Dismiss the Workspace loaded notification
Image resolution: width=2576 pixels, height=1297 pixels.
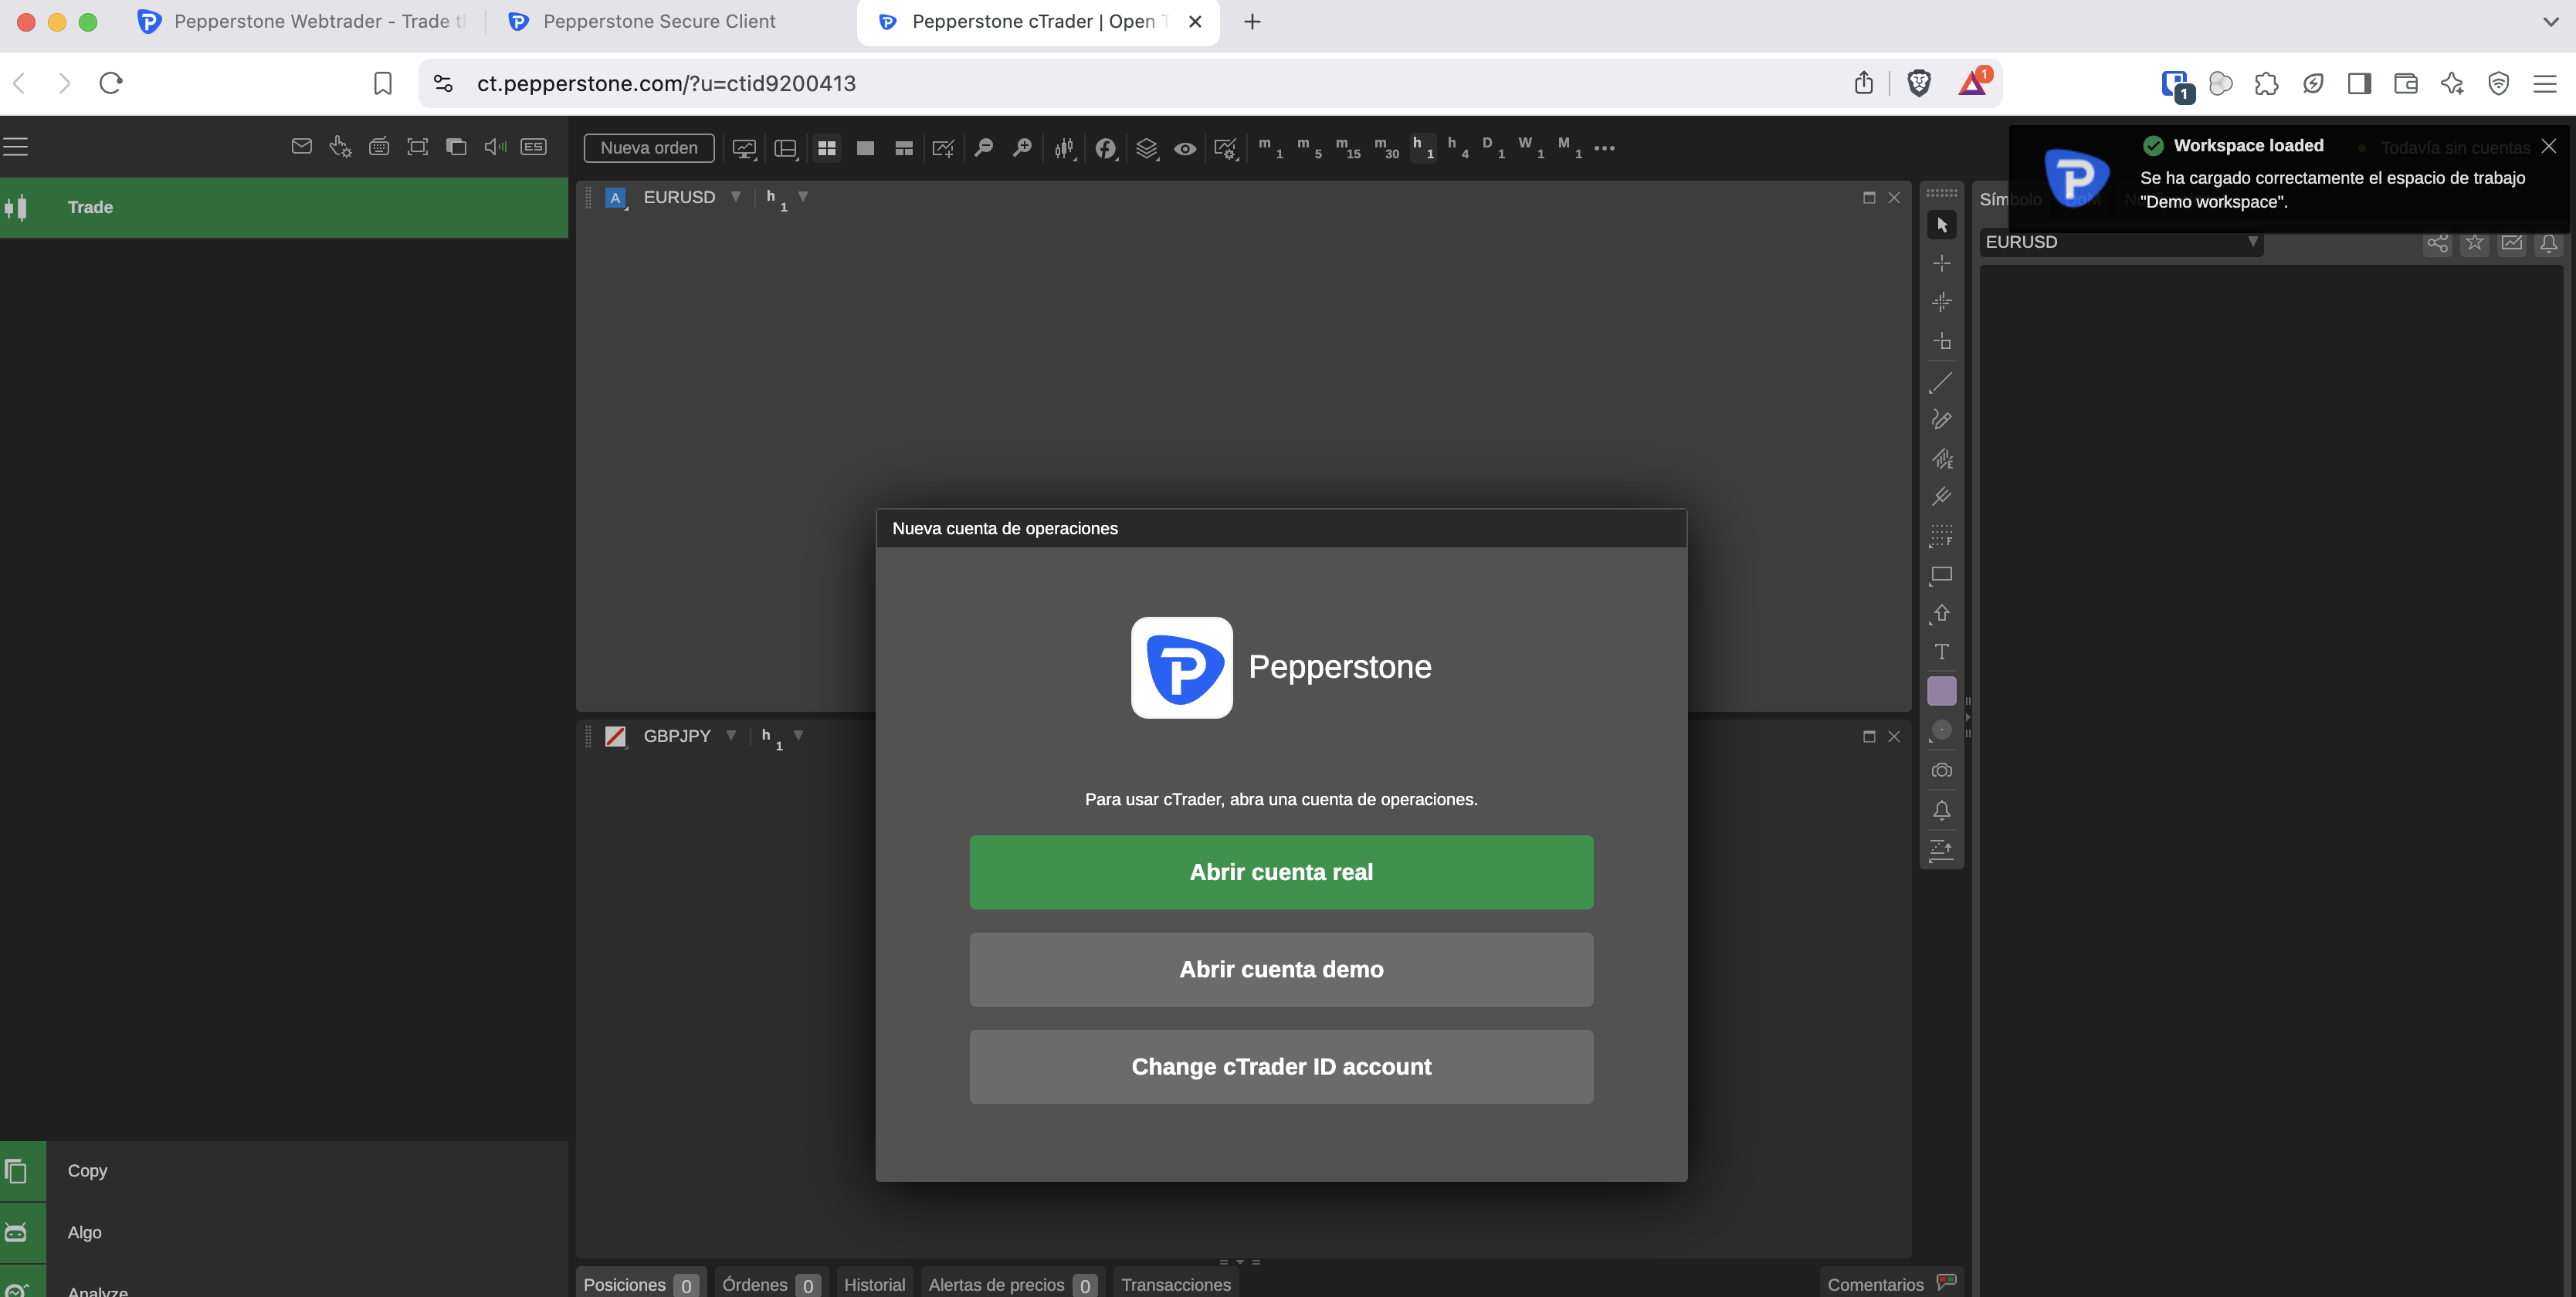2549,146
